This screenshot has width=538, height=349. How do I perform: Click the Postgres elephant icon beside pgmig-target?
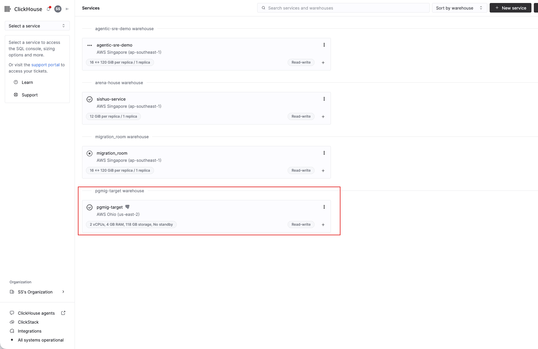coord(127,207)
